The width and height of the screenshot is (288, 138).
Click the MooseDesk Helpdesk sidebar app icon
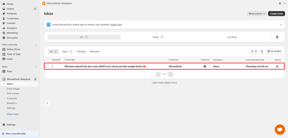4,79
